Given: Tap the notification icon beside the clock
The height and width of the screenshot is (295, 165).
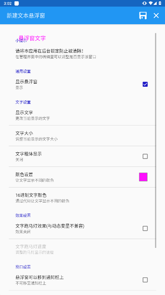Looking at the screenshot, I should click(17, 4).
